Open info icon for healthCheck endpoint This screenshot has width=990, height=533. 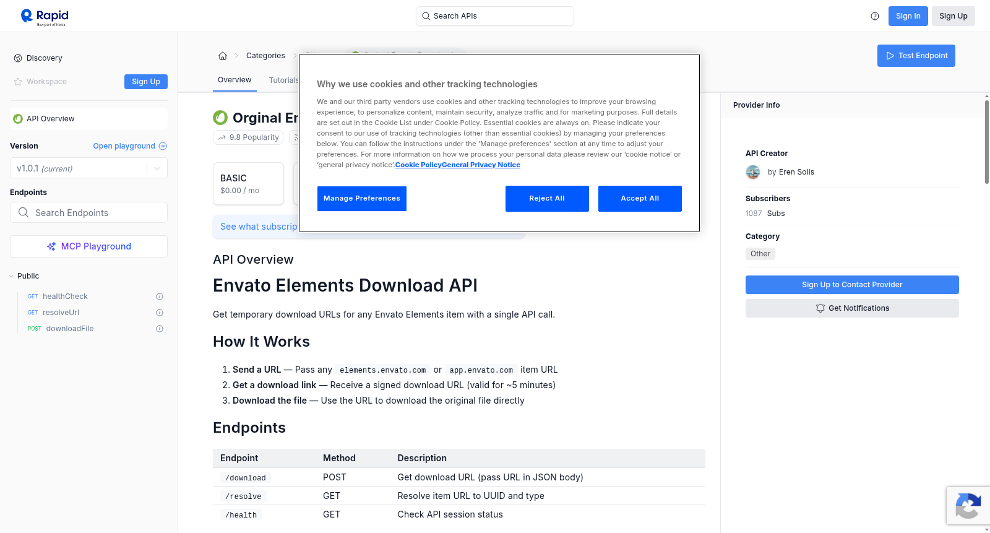(x=160, y=297)
